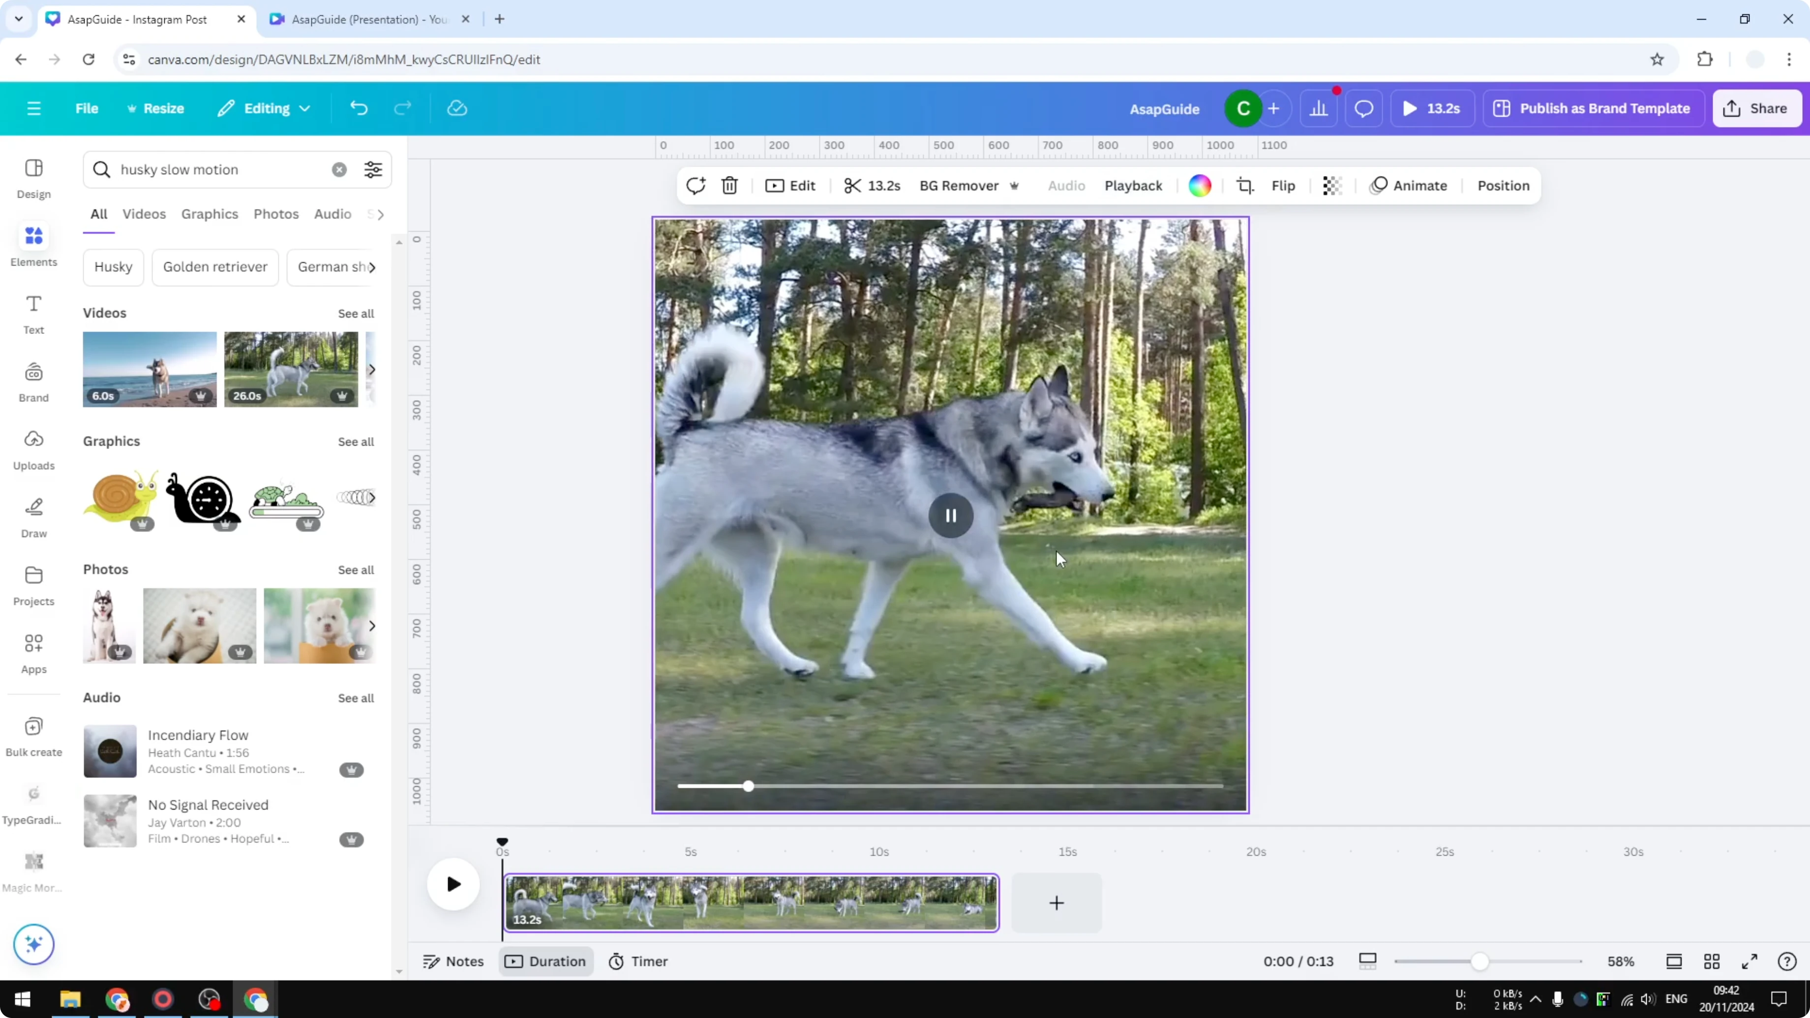Switch to the Videos tab
The height and width of the screenshot is (1018, 1810).
pyautogui.click(x=144, y=213)
